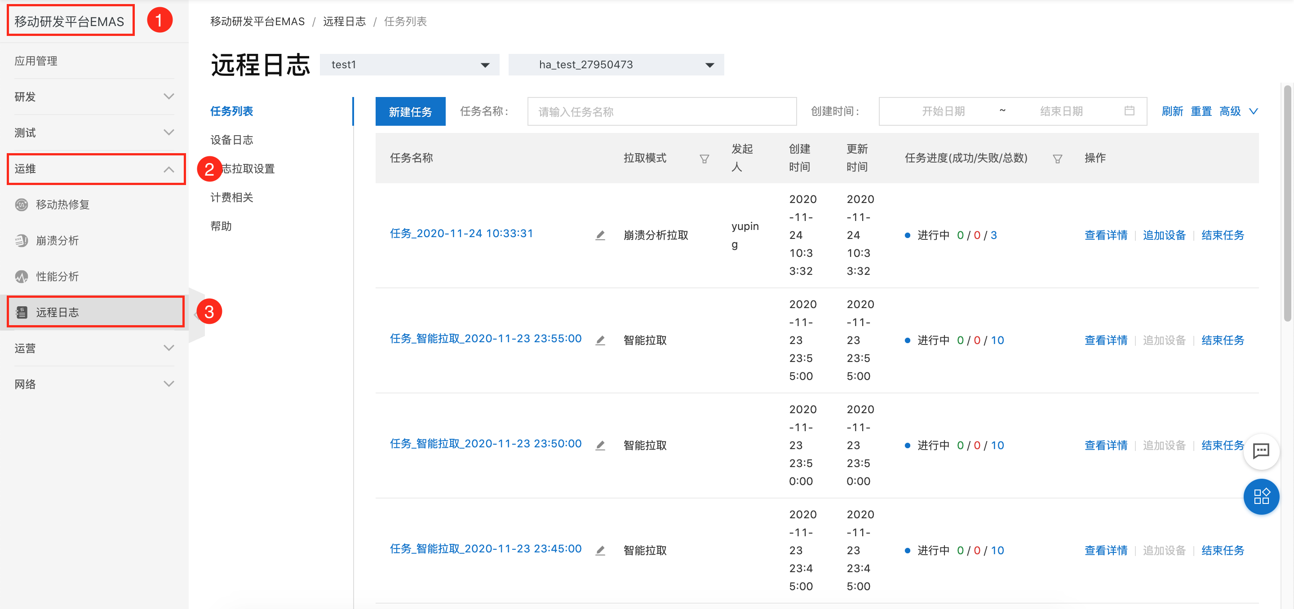This screenshot has height=609, width=1294.
Task: Expand the 网络 menu section
Action: point(94,384)
